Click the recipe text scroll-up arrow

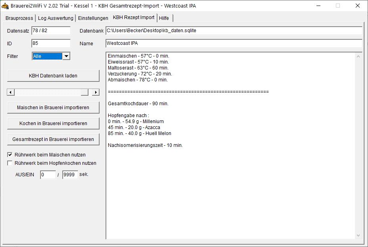[x=358, y=56]
